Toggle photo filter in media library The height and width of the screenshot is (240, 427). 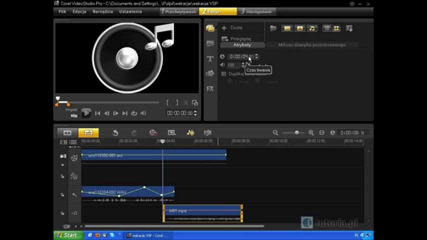(300, 28)
